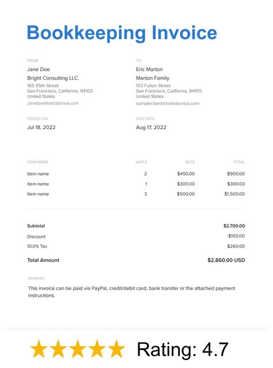Click the Eric Marton recipient name

(x=149, y=70)
